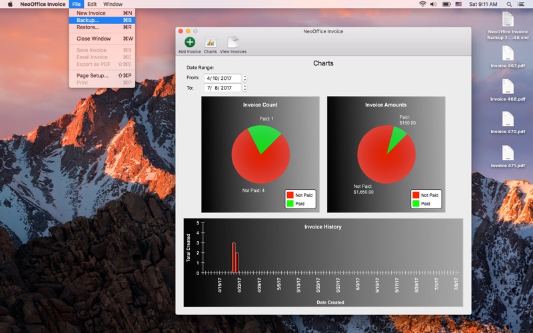Viewport: 533px width, 333px height.
Task: Click the Wi-Fi status icon
Action: [x=422, y=4]
